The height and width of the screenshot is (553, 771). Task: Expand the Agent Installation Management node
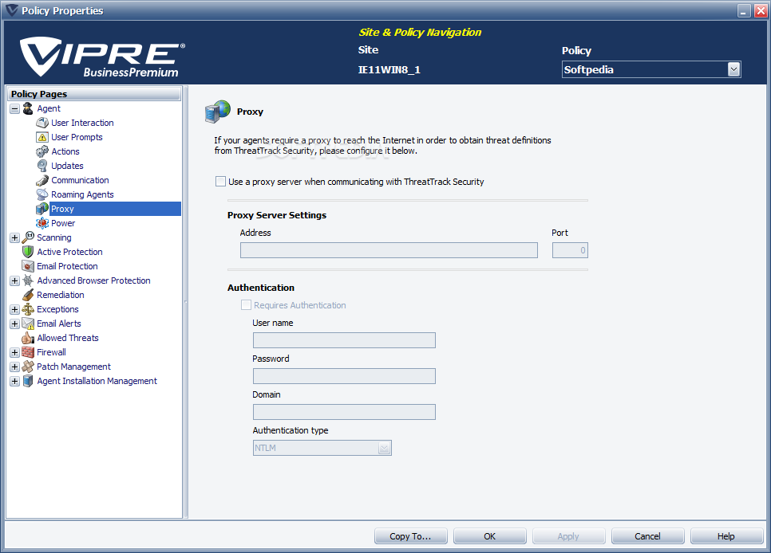pos(14,381)
